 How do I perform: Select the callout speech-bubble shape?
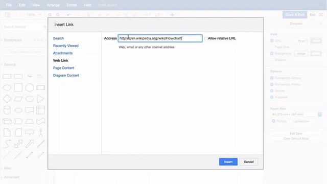(30, 132)
